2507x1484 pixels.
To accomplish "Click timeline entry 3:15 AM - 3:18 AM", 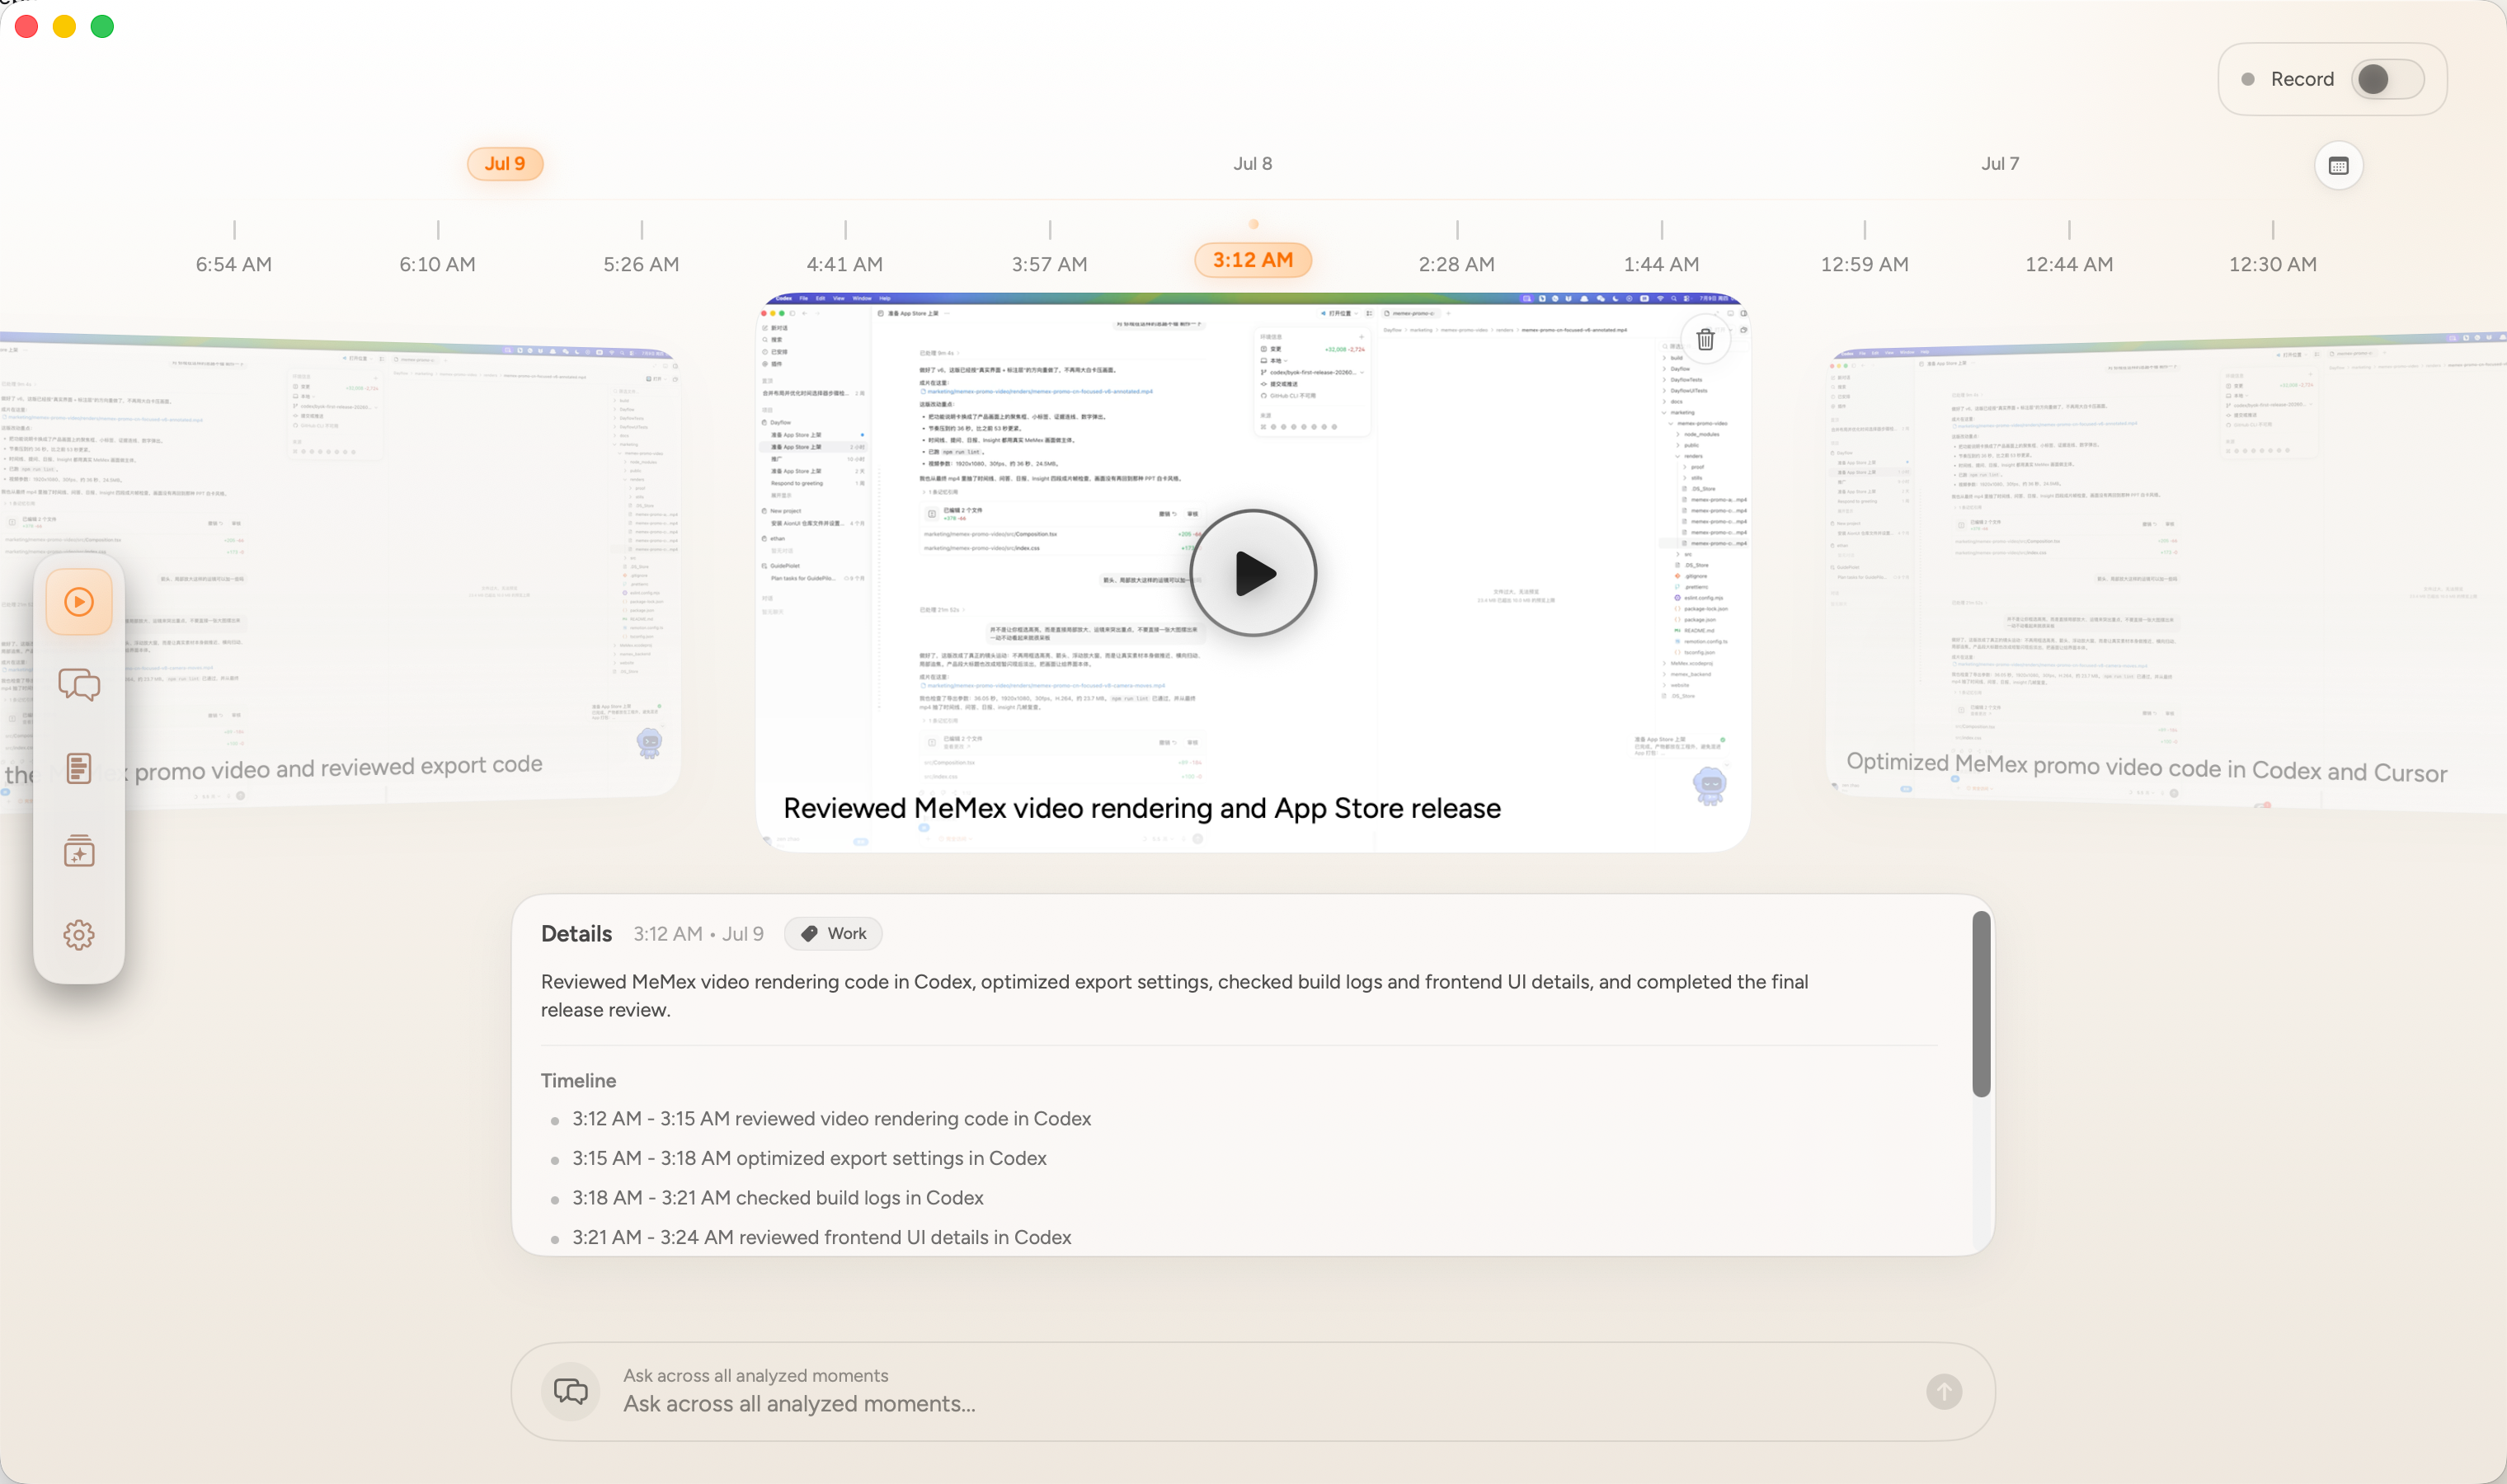I will tap(809, 1158).
